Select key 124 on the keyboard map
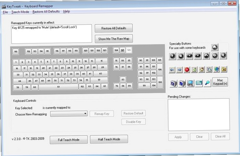Viewport: 240px width, 156px height. 116,50
